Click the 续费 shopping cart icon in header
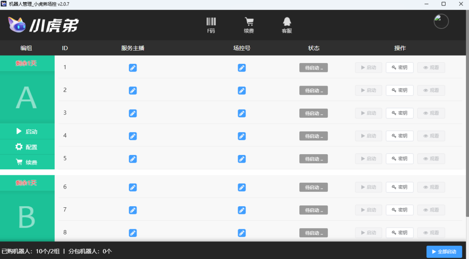 [249, 25]
